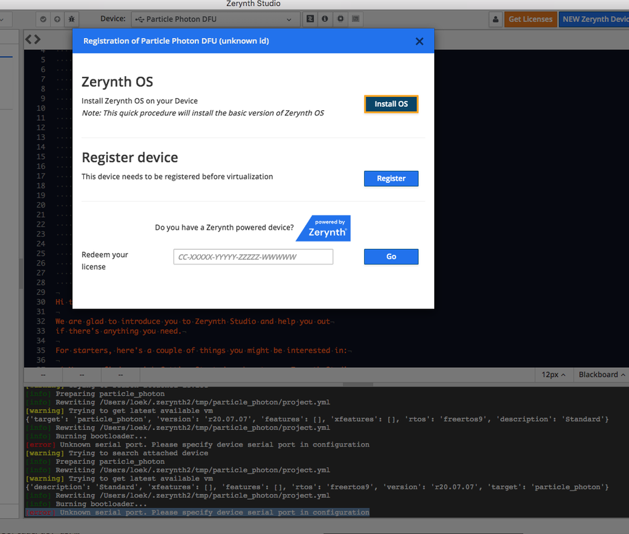Click the 'Device:' label in toolbar
Viewport: 629px width, 534px height.
point(113,19)
